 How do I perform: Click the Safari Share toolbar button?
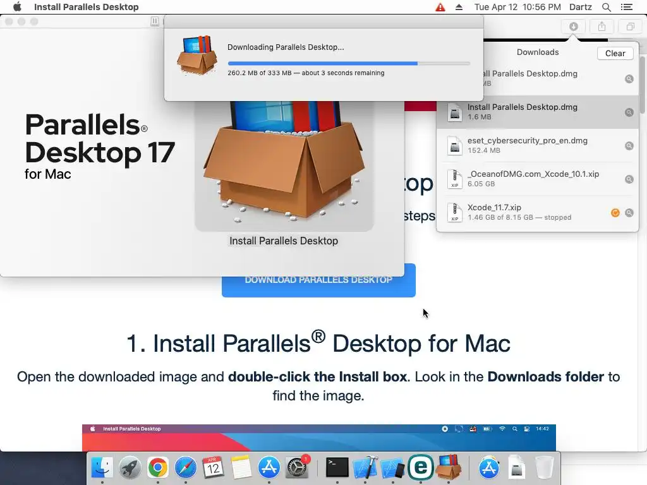602,27
